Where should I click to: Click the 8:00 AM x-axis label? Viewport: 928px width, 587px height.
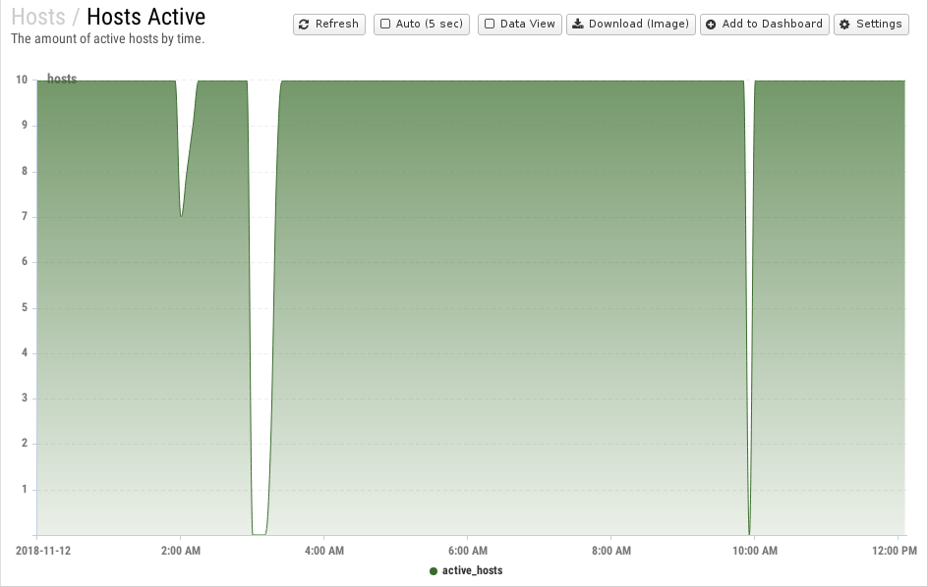(x=611, y=551)
